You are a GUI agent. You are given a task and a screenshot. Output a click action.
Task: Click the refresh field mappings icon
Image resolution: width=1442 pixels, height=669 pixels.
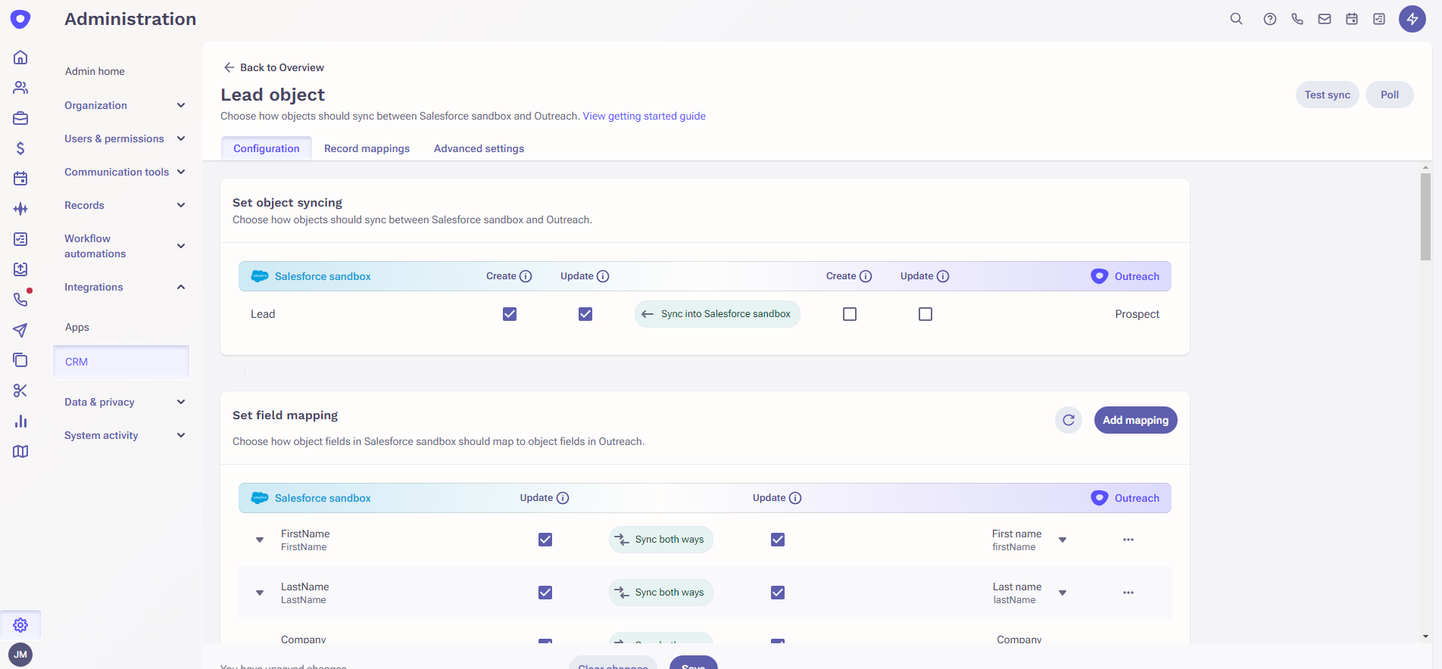coord(1069,420)
